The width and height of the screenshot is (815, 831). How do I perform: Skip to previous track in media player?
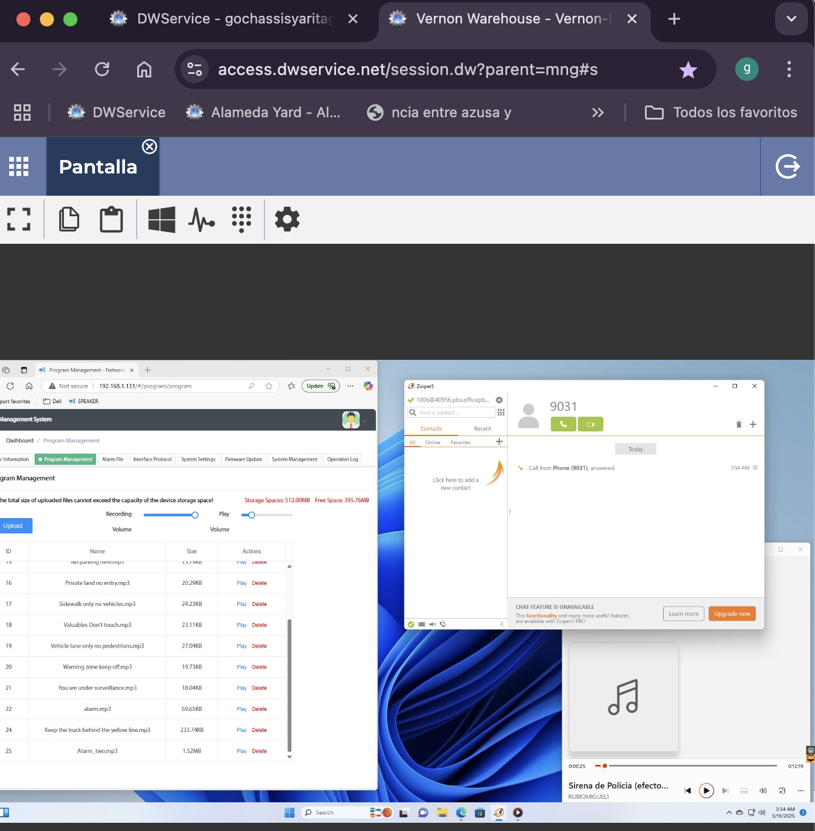[688, 791]
